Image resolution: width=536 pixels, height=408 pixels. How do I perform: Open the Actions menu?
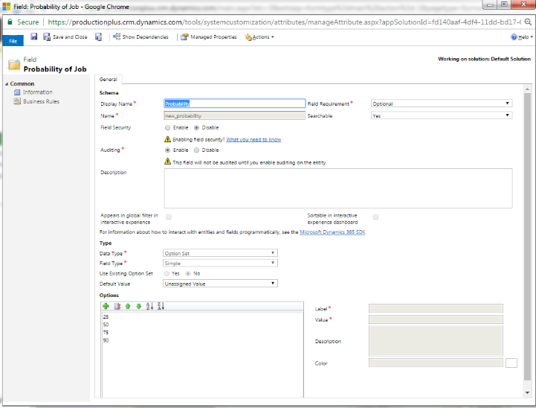[x=259, y=36]
